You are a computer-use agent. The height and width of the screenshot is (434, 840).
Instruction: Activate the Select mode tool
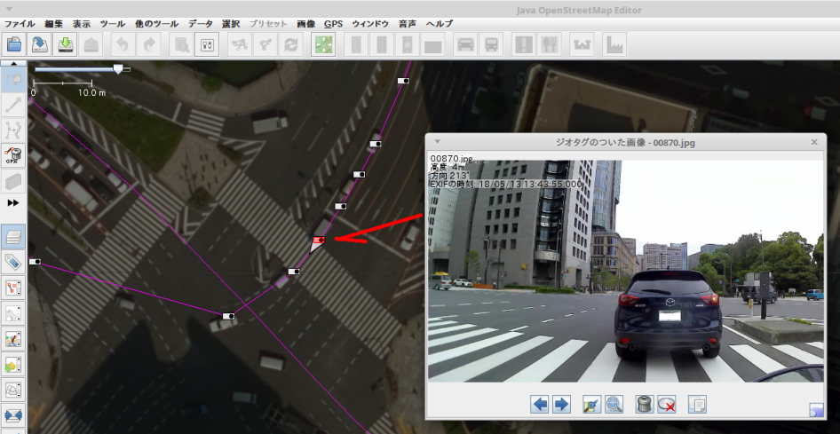click(14, 80)
